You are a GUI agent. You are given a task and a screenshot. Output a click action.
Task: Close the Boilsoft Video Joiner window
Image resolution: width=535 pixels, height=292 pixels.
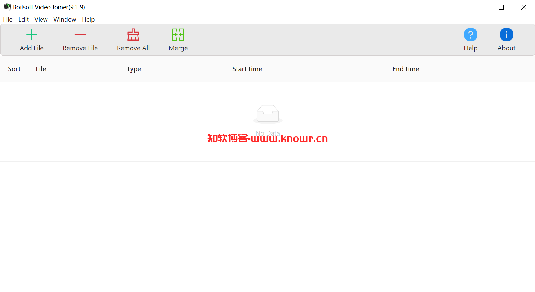click(x=524, y=7)
